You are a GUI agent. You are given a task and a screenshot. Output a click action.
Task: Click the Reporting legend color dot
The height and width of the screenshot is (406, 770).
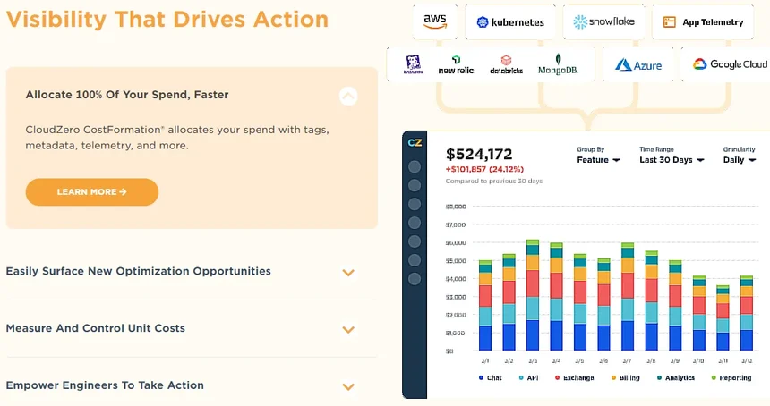(714, 378)
